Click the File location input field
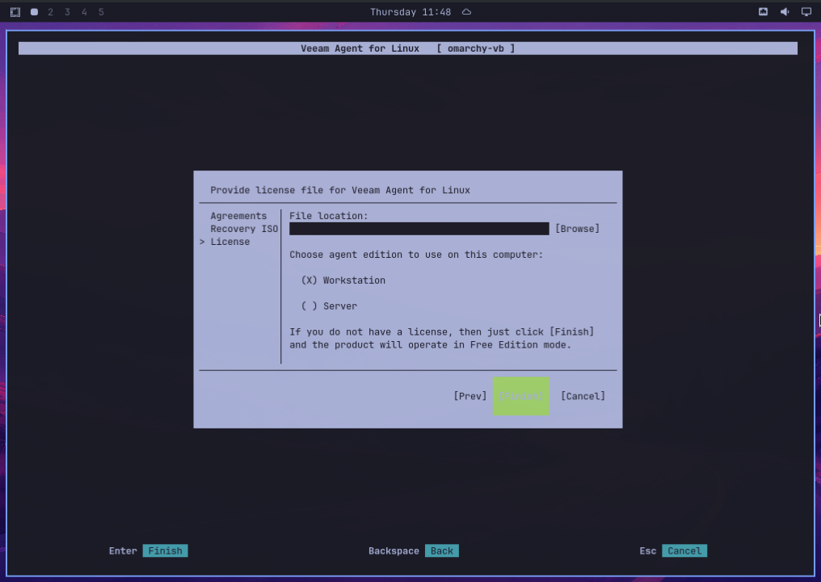Screen dimensions: 821x582 pos(419,229)
